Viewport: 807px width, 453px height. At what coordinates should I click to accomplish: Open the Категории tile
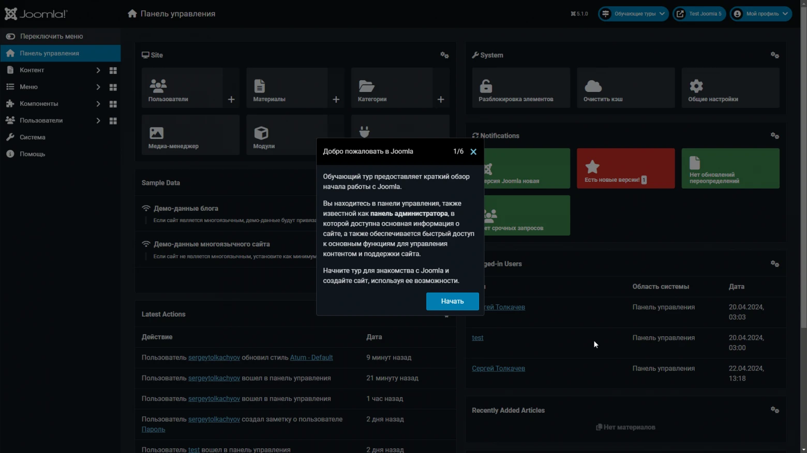tap(392, 88)
